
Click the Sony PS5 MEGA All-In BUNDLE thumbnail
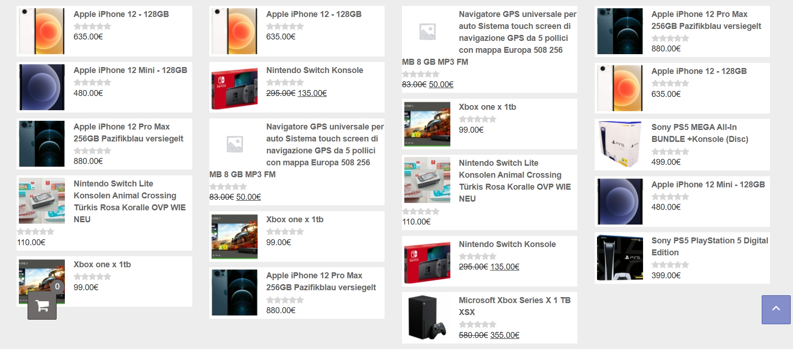[620, 144]
